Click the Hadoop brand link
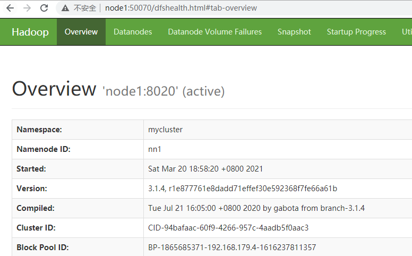The width and height of the screenshot is (412, 256). click(30, 32)
